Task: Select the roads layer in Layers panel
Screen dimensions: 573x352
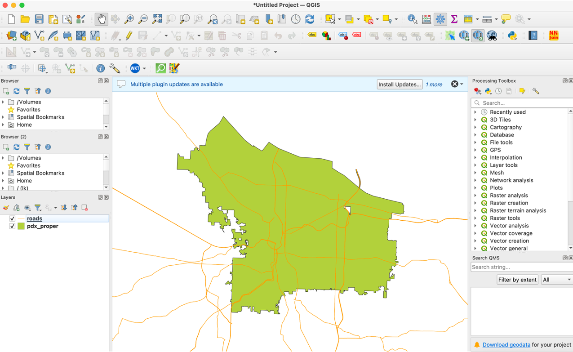Action: point(35,218)
